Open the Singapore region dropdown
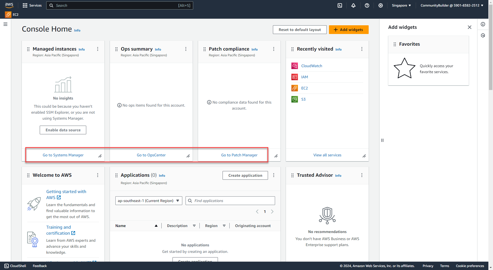The image size is (493, 270). [401, 5]
